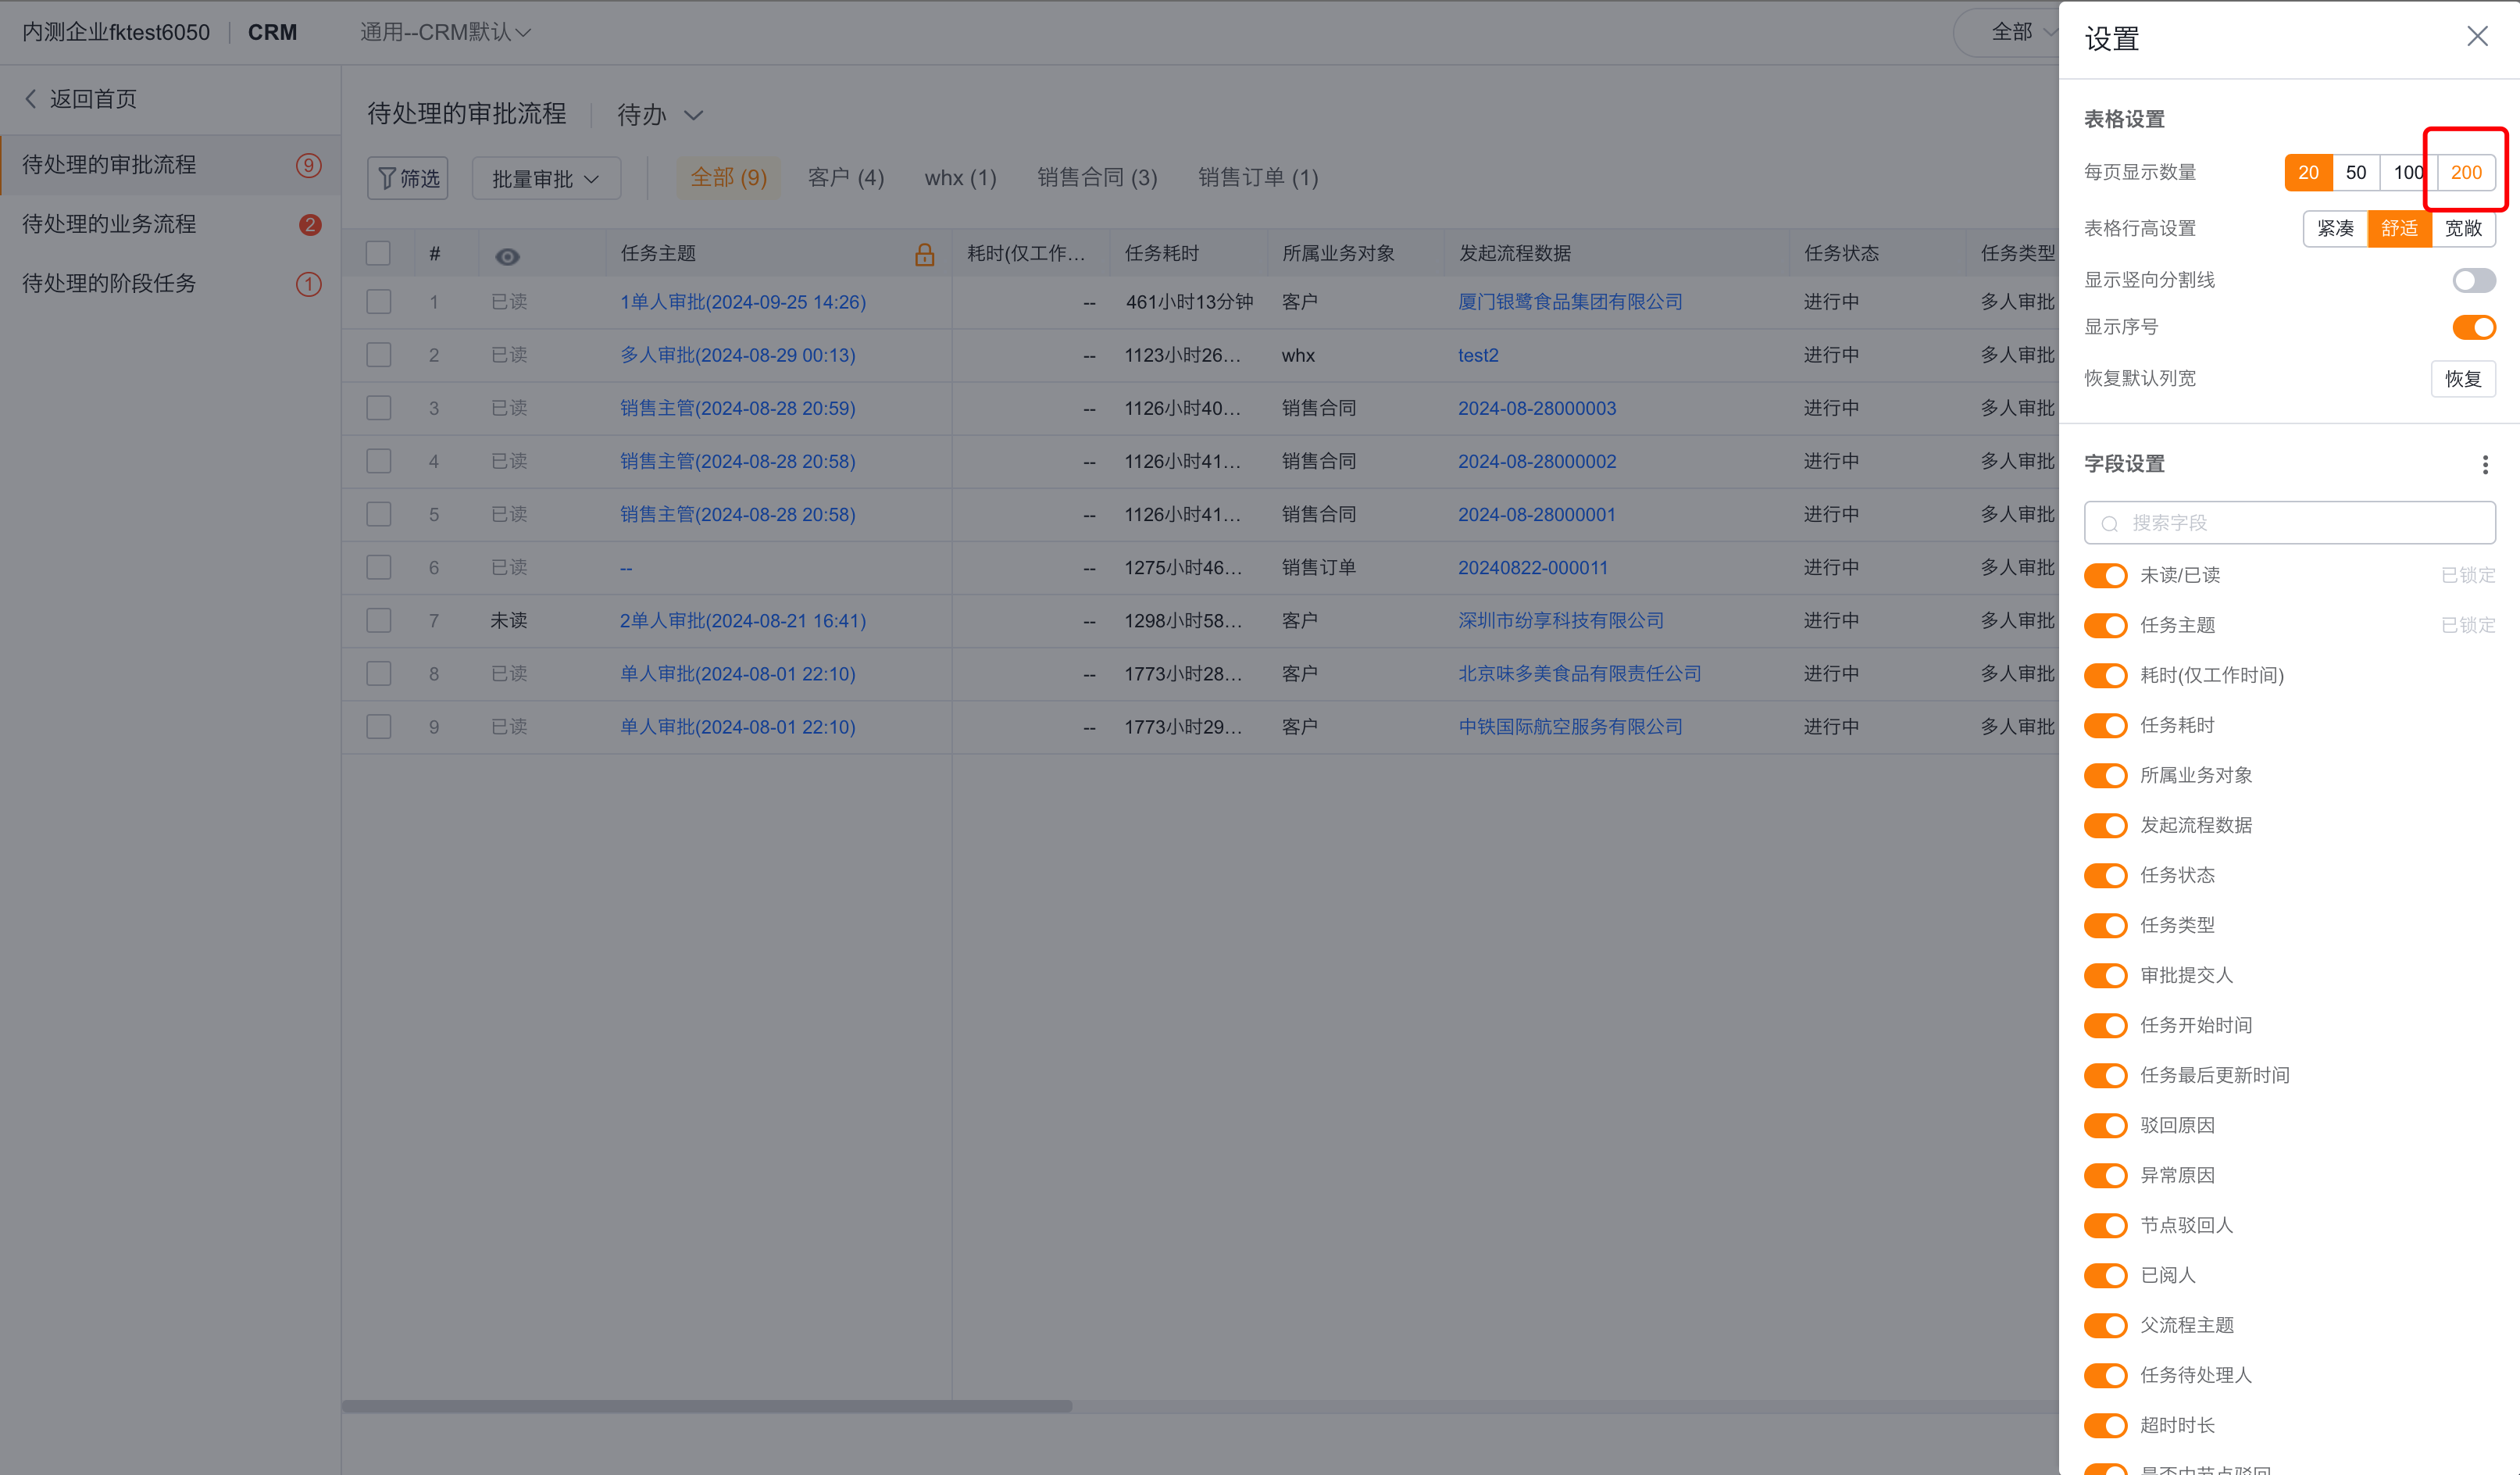Expand the batch approval dropdown
2520x1475 pixels.
pos(546,178)
